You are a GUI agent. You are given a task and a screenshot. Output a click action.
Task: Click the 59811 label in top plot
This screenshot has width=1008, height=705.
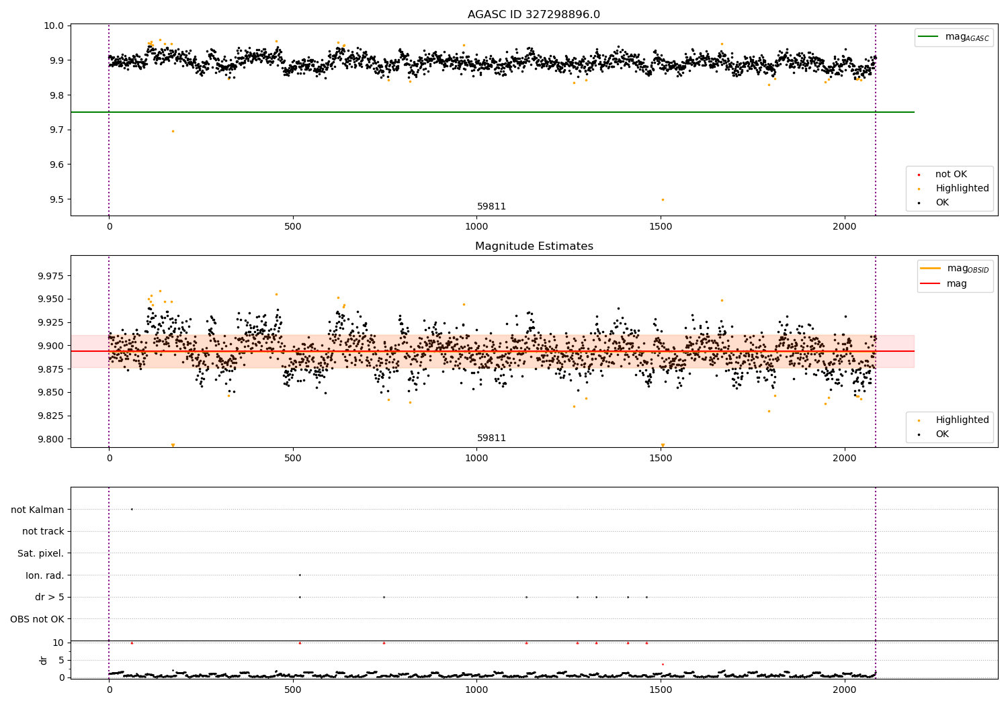(x=491, y=207)
